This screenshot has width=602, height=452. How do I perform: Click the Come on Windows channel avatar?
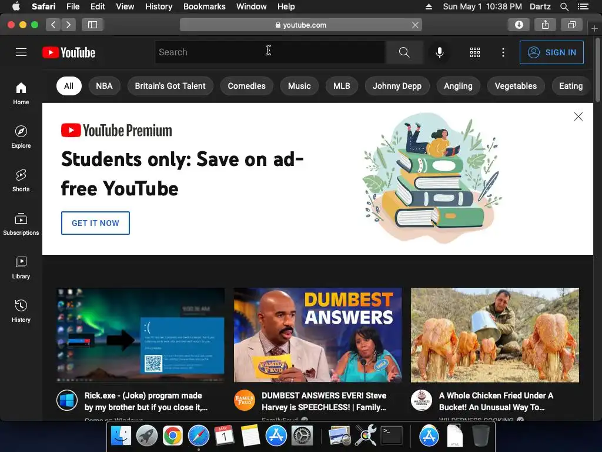tap(67, 400)
